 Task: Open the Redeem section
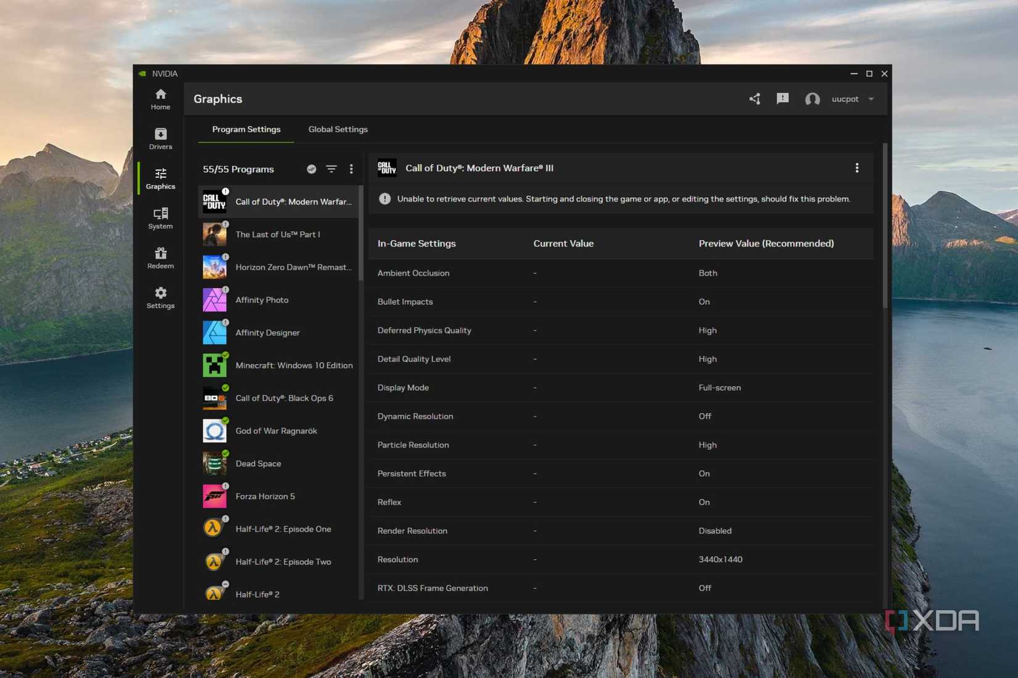click(160, 258)
